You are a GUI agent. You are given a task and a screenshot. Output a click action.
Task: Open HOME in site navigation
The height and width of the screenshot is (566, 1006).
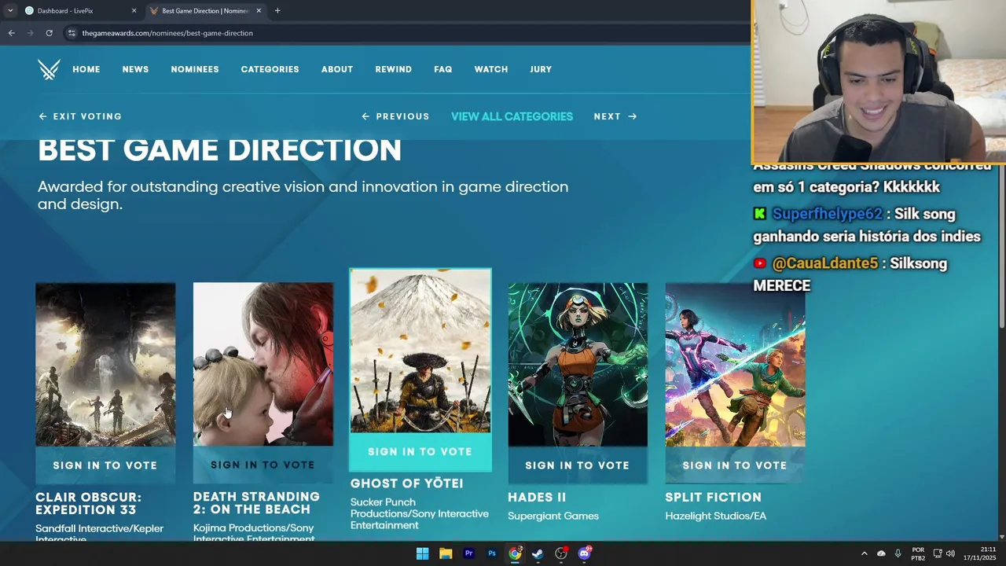pyautogui.click(x=86, y=69)
